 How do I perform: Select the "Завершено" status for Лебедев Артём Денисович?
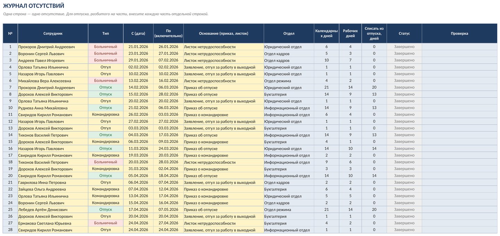pyautogui.click(x=404, y=210)
